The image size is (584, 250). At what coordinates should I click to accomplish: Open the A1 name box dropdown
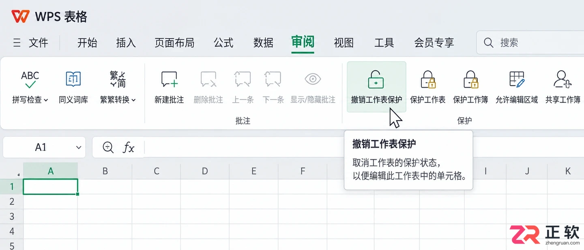(x=79, y=147)
